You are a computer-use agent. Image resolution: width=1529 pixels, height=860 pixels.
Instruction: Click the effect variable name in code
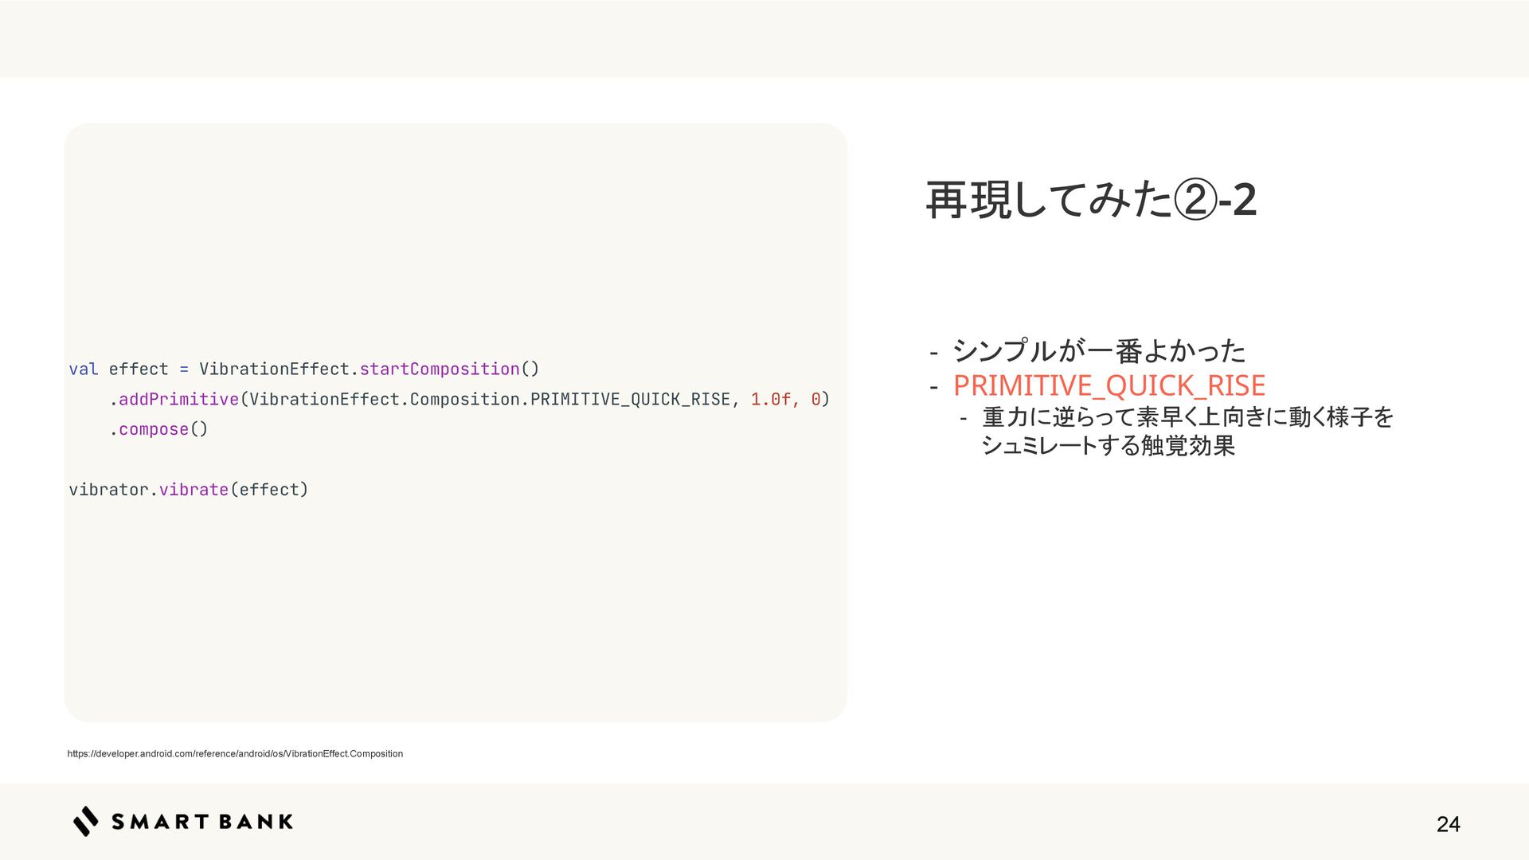pyautogui.click(x=139, y=369)
